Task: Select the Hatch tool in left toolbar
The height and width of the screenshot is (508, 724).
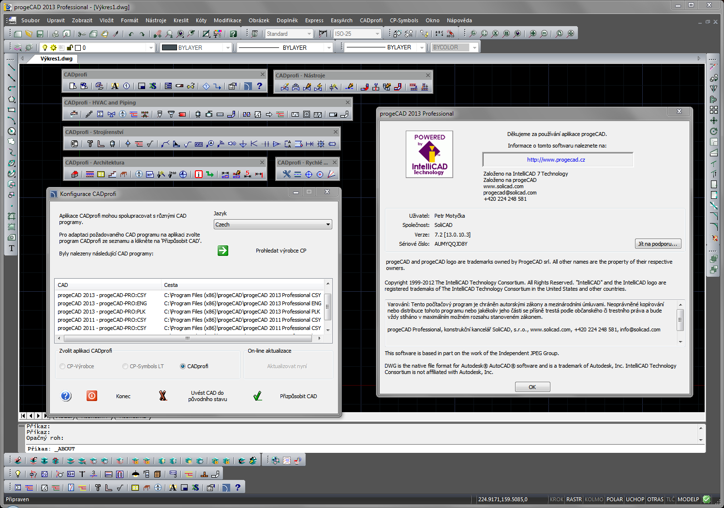Action: point(12,216)
